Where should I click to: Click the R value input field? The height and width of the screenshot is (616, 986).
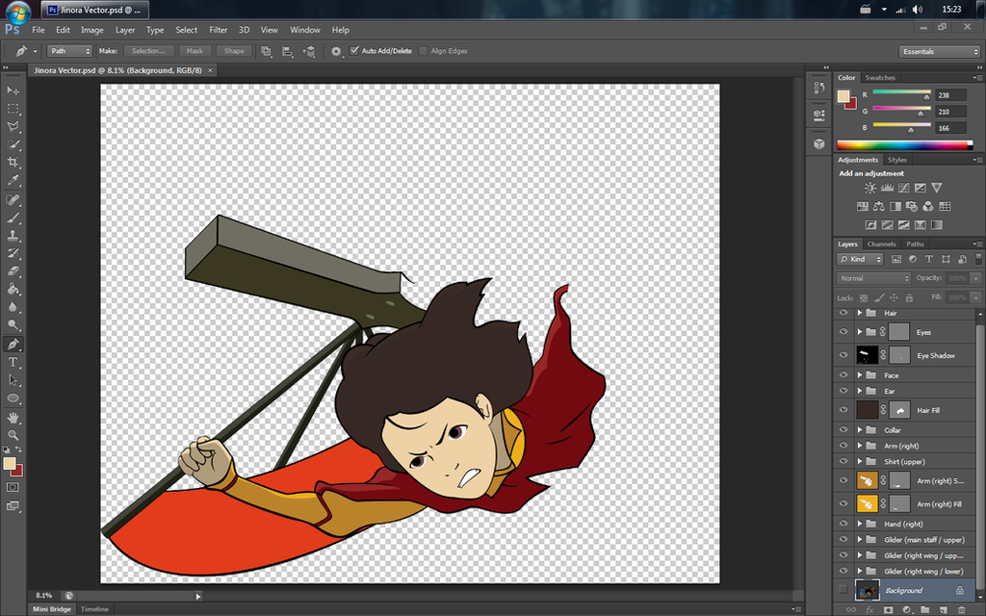(950, 95)
